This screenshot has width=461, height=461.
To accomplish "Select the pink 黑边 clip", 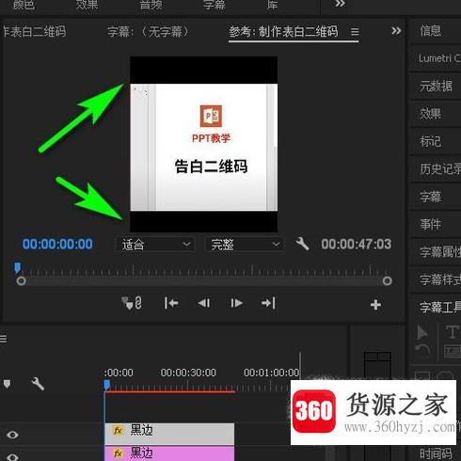I will (169, 453).
